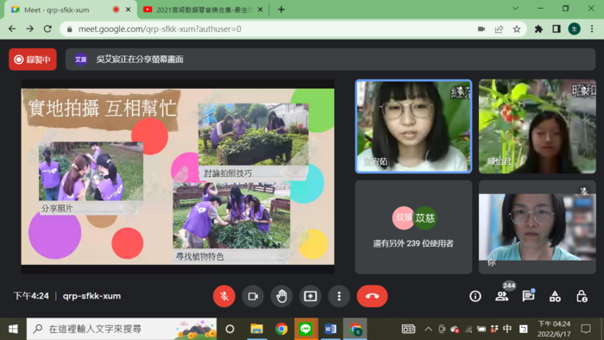This screenshot has height=340, width=604.
Task: Open camera permission icon in address bar
Action: (481, 28)
